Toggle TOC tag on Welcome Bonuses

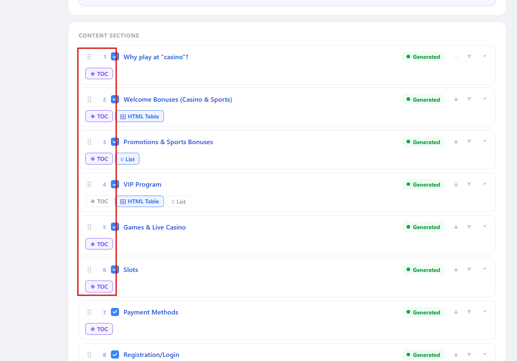click(x=99, y=116)
